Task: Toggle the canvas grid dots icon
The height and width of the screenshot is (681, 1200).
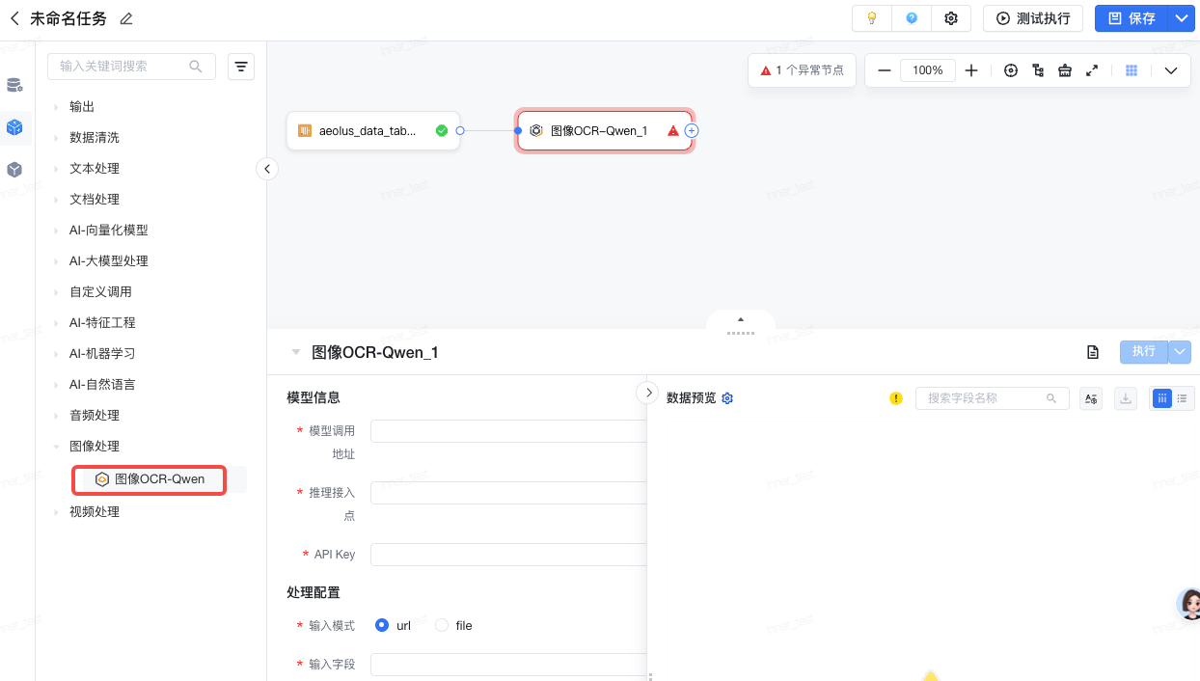Action: click(1132, 70)
